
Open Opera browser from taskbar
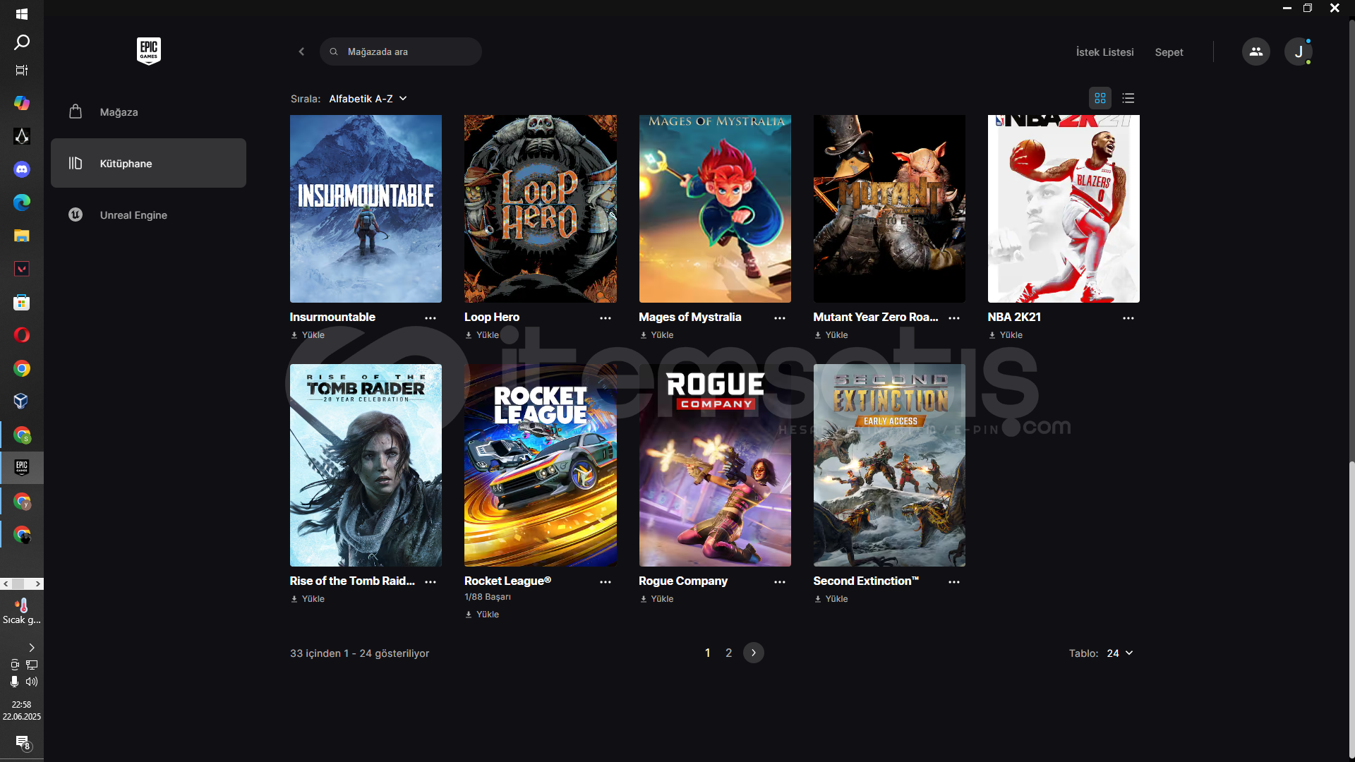tap(22, 335)
